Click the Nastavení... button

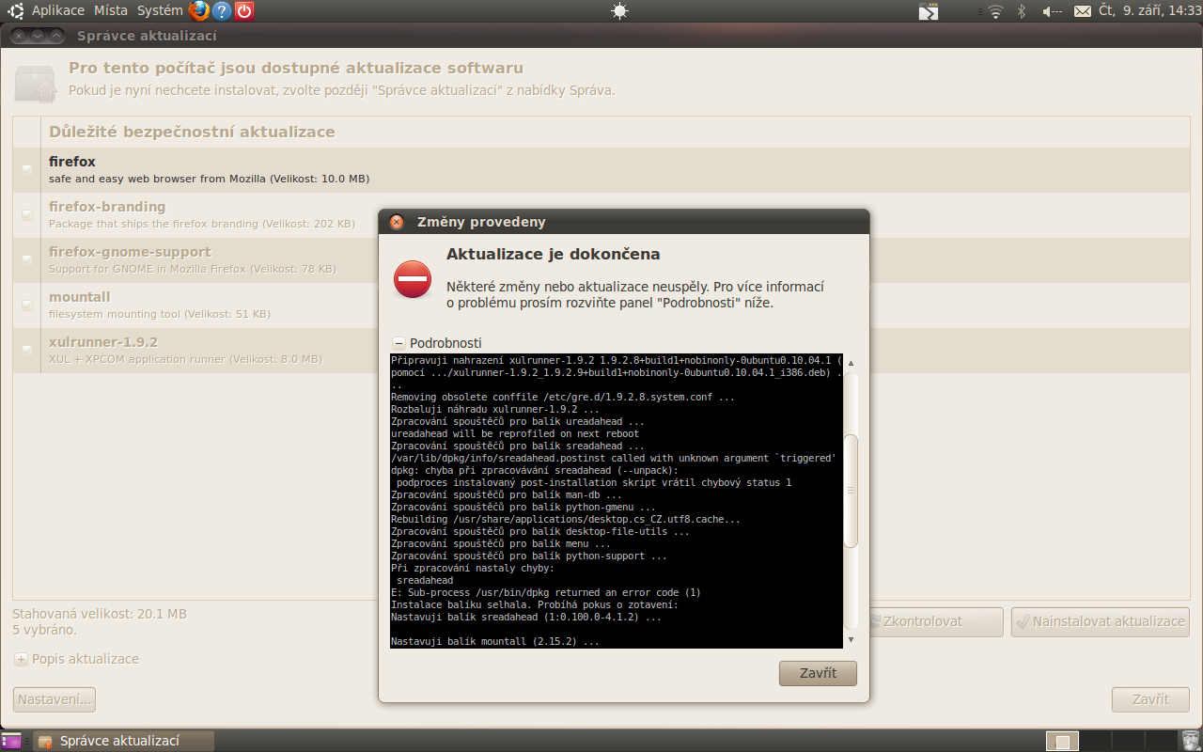click(x=55, y=699)
